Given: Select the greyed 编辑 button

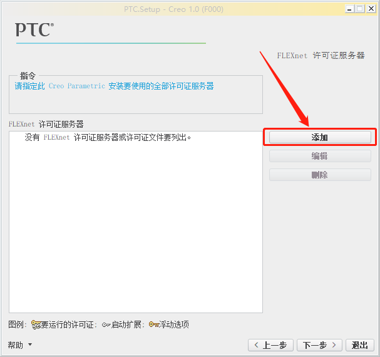Looking at the screenshot, I should click(x=320, y=156).
